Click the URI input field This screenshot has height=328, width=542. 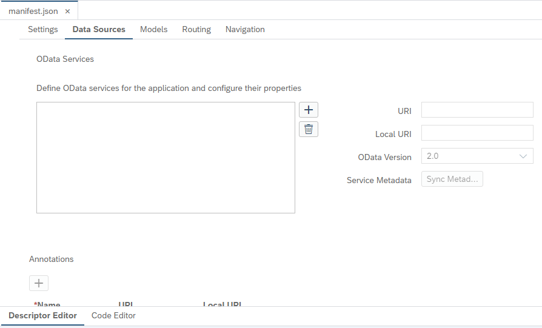(x=477, y=110)
